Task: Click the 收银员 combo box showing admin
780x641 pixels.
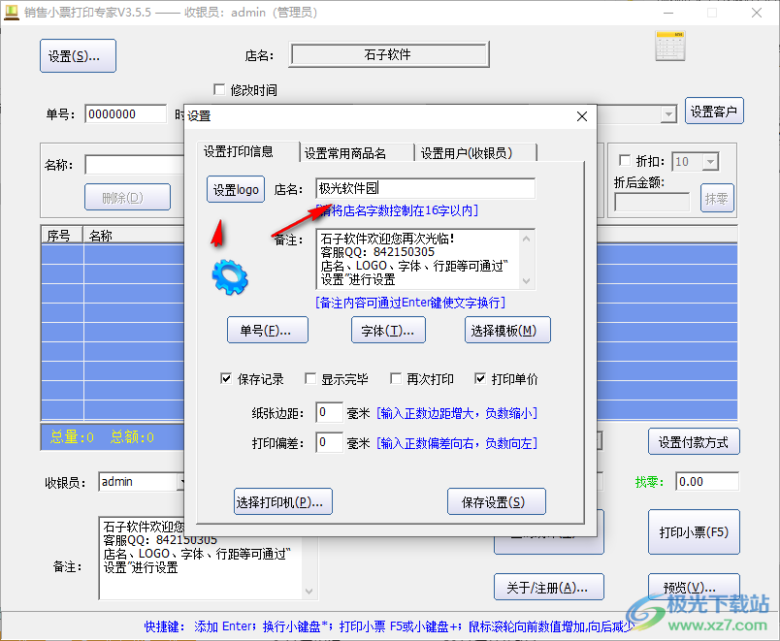Action: [x=143, y=481]
